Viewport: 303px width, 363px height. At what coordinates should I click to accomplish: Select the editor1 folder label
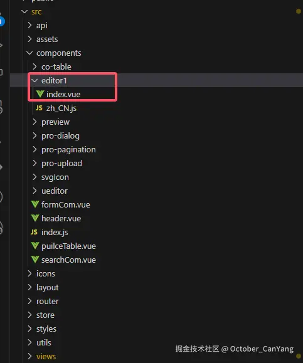(54, 81)
